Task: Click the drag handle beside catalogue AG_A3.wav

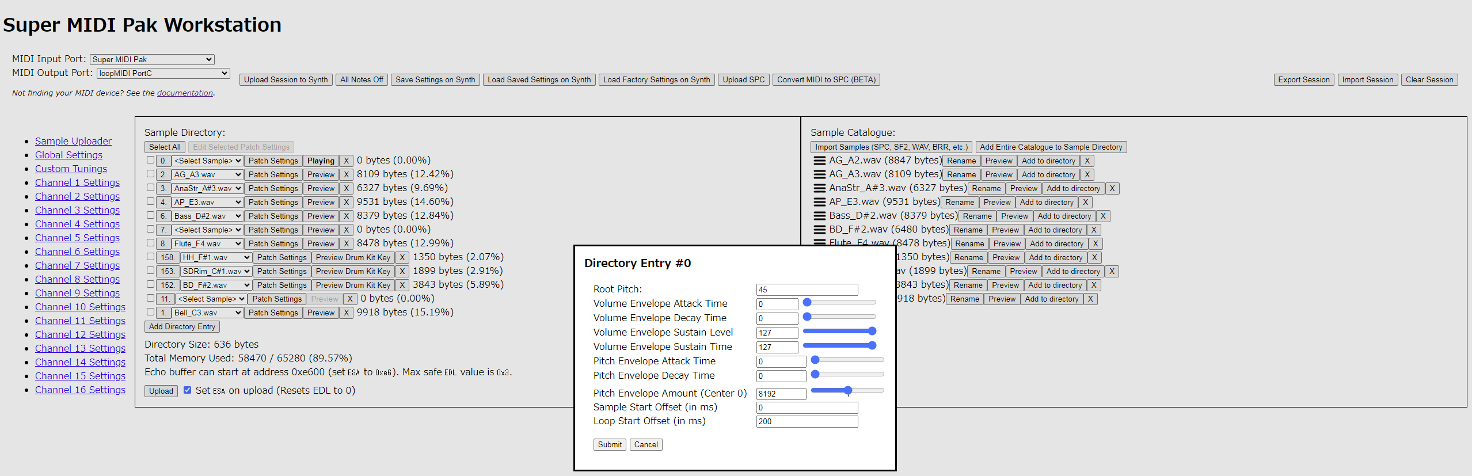Action: (819, 174)
